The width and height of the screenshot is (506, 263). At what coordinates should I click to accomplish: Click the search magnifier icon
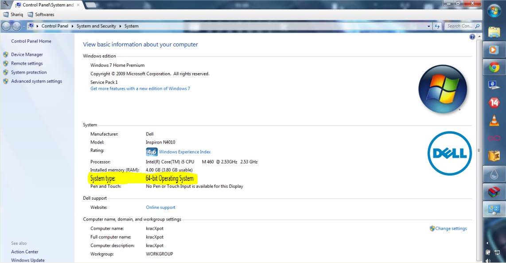477,26
